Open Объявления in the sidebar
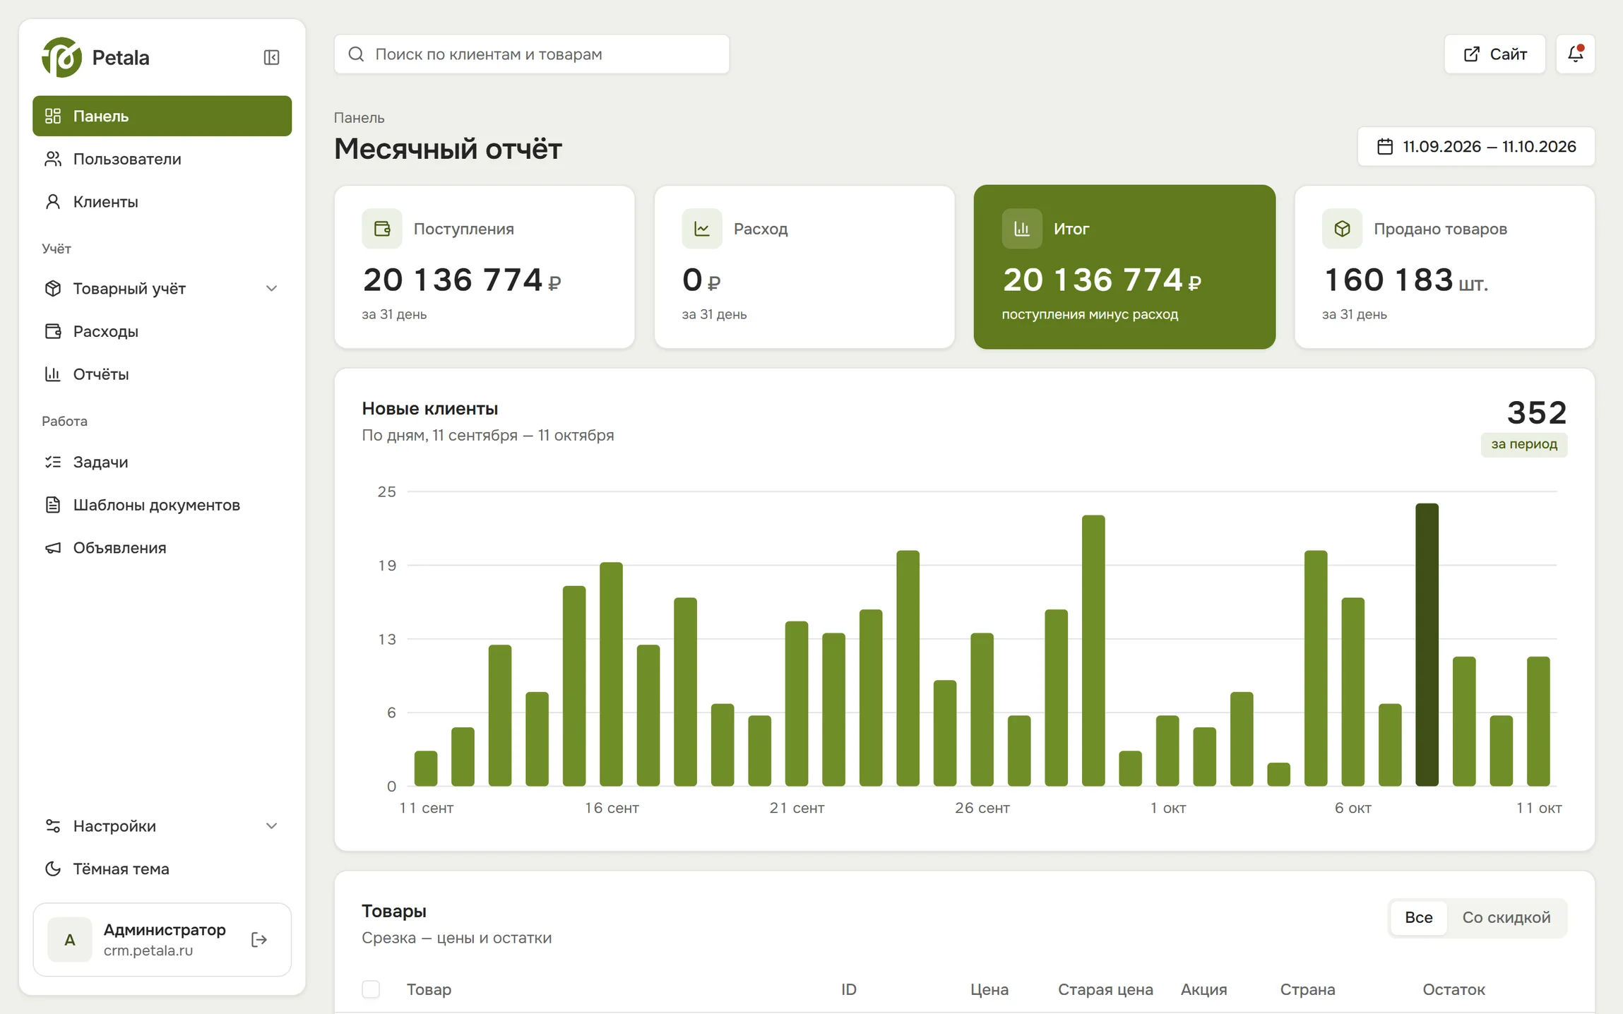This screenshot has width=1623, height=1014. click(162, 548)
